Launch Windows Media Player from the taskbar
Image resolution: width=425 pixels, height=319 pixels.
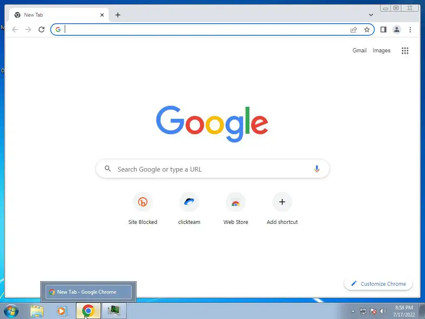pos(62,311)
